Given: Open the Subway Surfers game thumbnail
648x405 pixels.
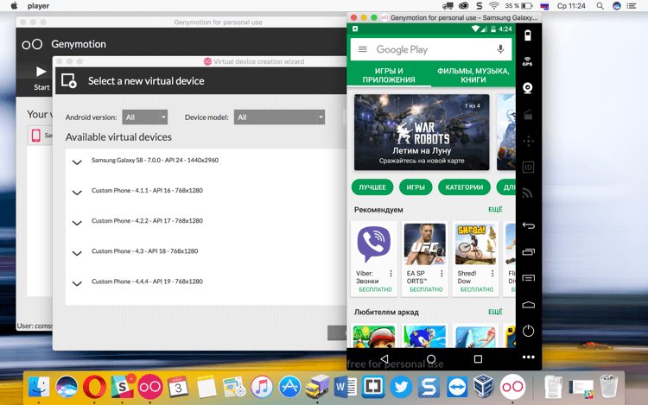Looking at the screenshot, I should pos(374,337).
